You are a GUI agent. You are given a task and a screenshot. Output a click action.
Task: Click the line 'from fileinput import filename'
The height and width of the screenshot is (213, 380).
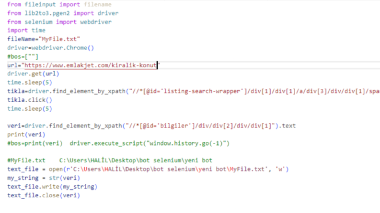[x=59, y=4]
